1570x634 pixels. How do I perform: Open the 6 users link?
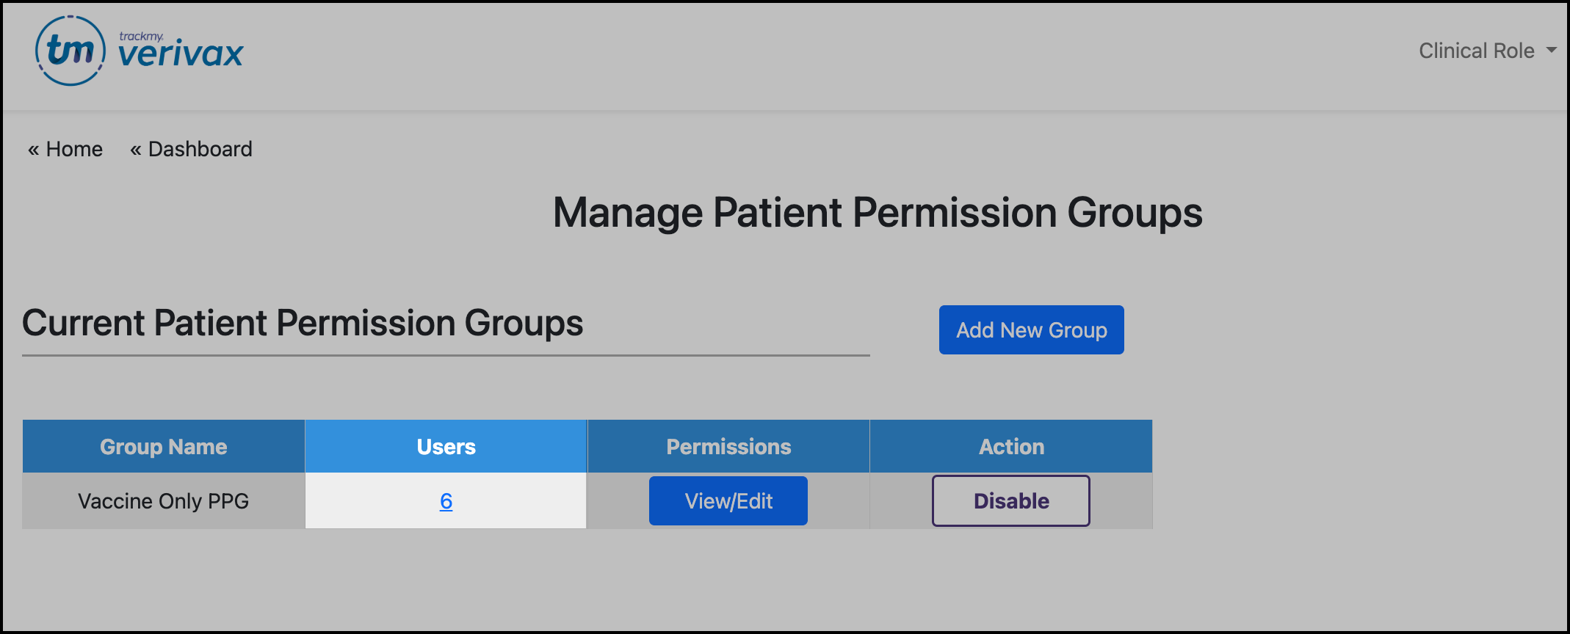pos(446,501)
